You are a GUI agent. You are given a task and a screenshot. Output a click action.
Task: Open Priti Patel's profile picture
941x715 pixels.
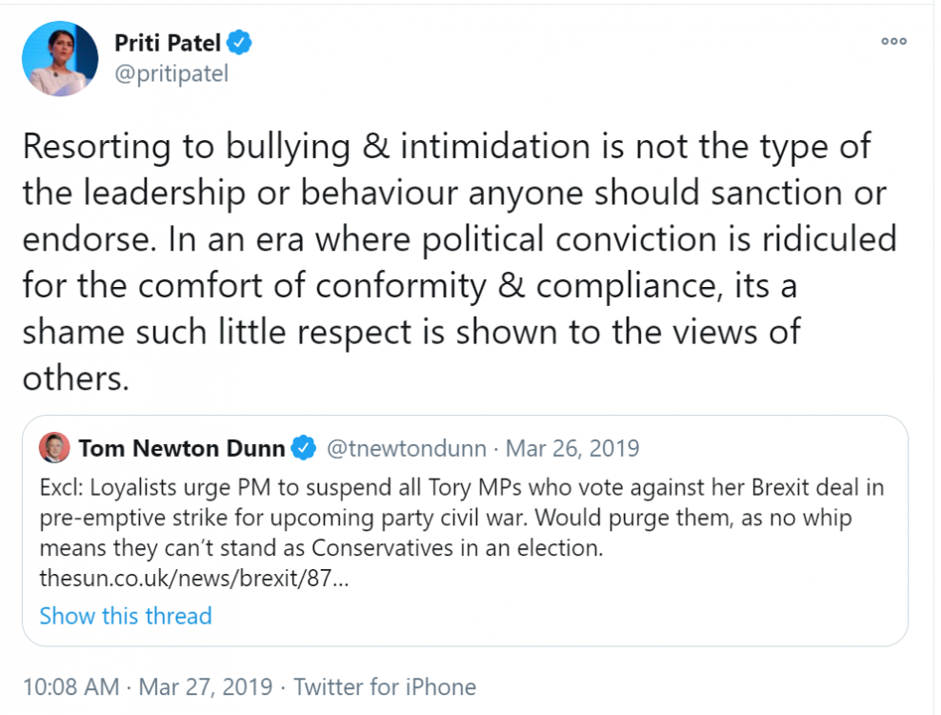tap(60, 58)
